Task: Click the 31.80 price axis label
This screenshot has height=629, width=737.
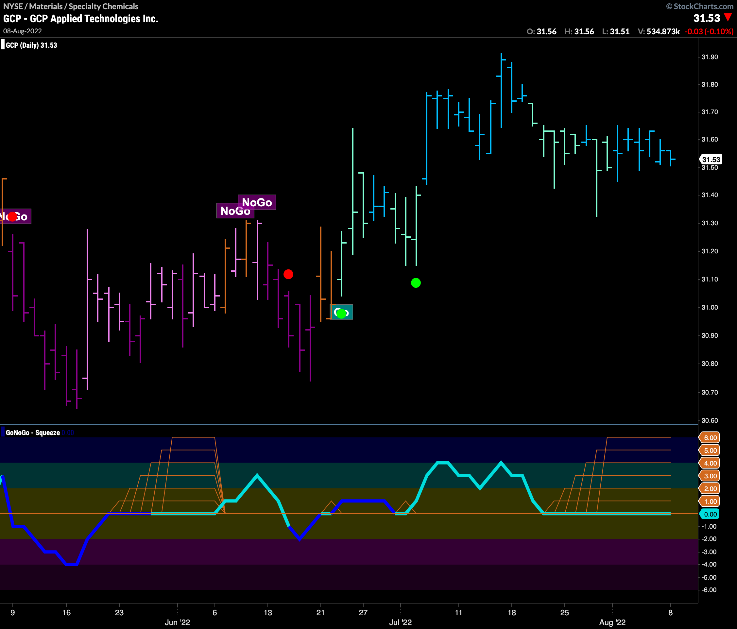Action: click(x=710, y=85)
